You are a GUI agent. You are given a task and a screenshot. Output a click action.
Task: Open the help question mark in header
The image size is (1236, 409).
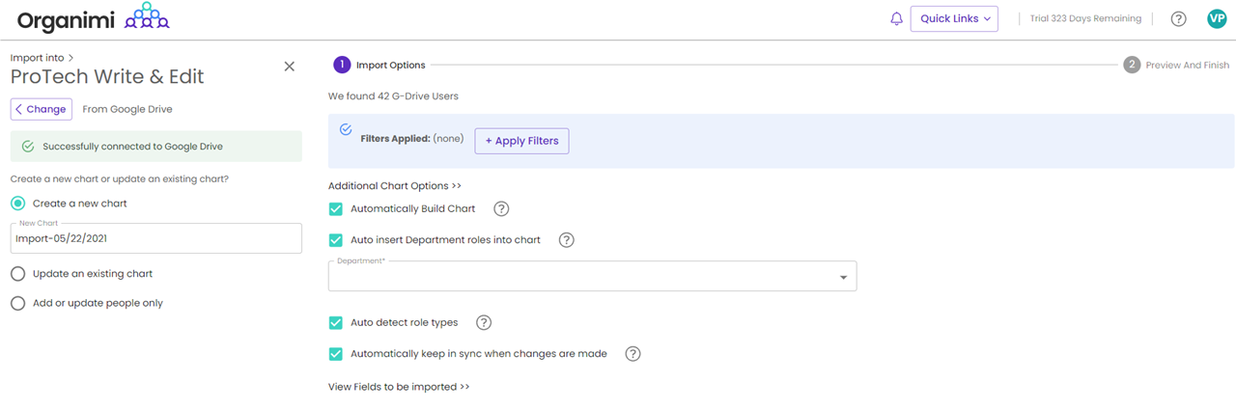(x=1178, y=19)
